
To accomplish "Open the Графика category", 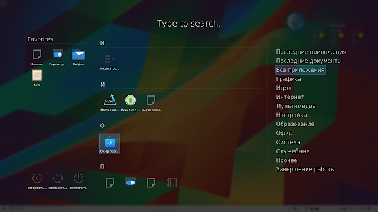I will click(288, 79).
